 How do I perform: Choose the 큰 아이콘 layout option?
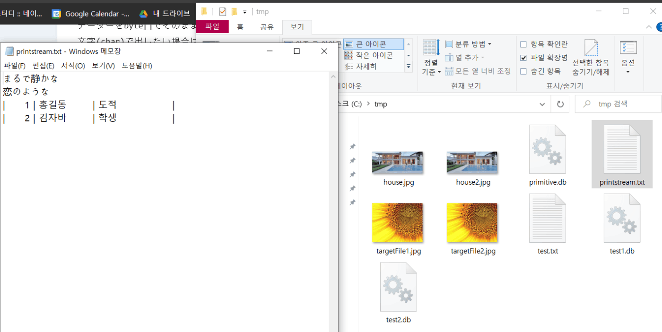click(x=374, y=44)
